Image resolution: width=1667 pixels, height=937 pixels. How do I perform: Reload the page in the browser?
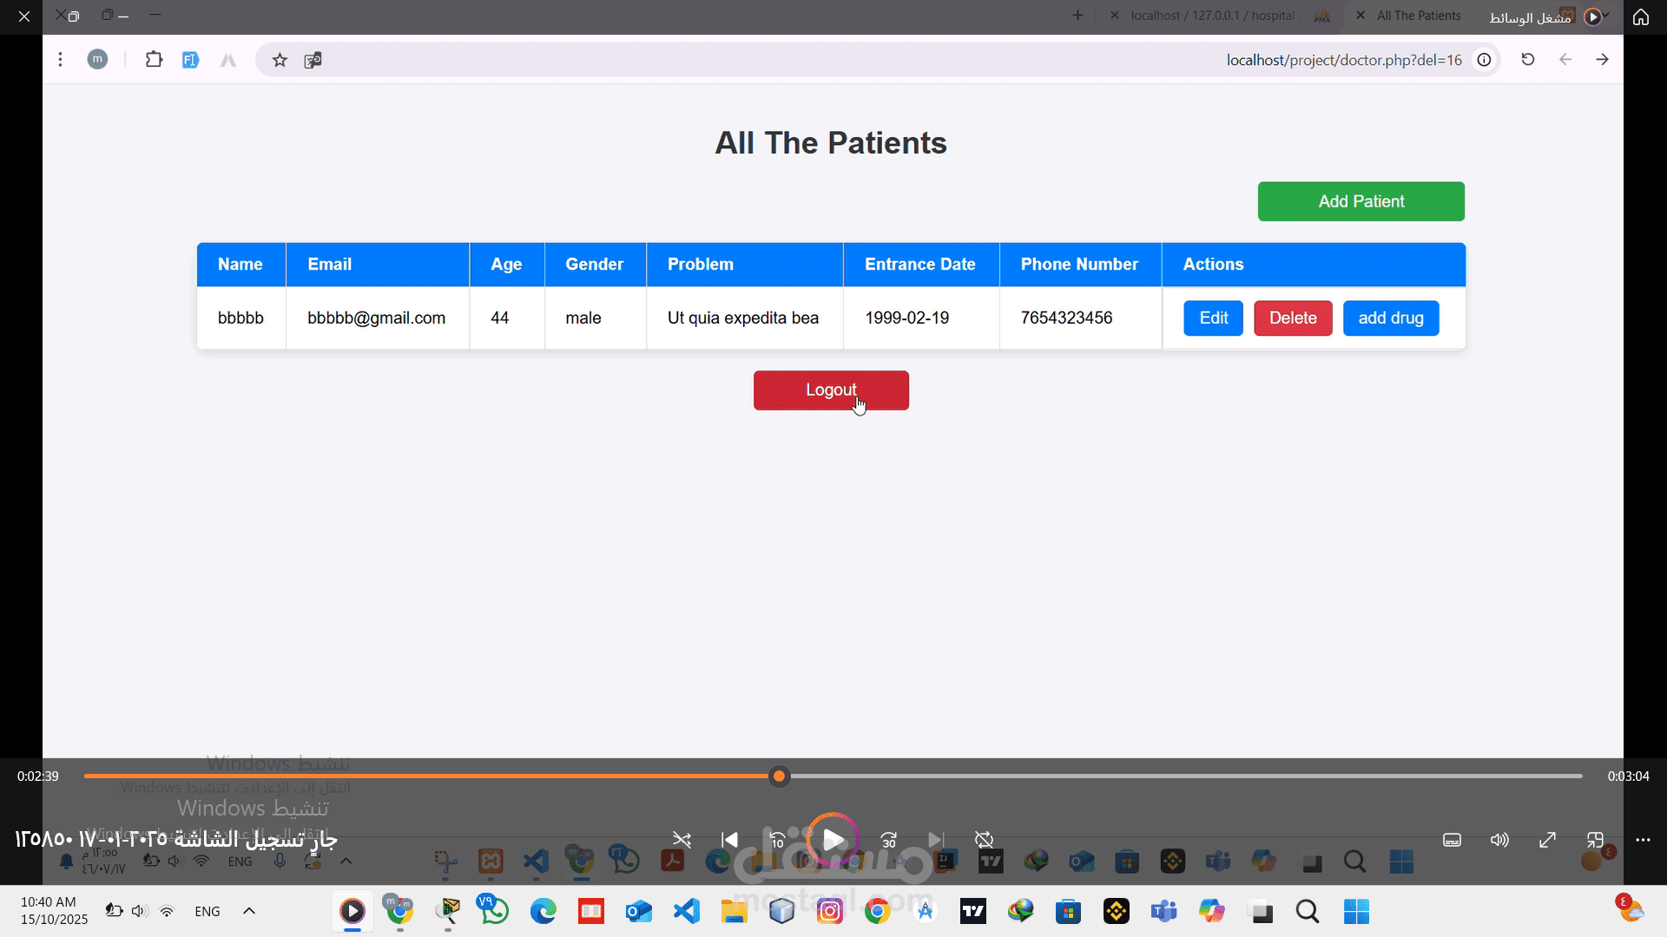pos(1528,60)
